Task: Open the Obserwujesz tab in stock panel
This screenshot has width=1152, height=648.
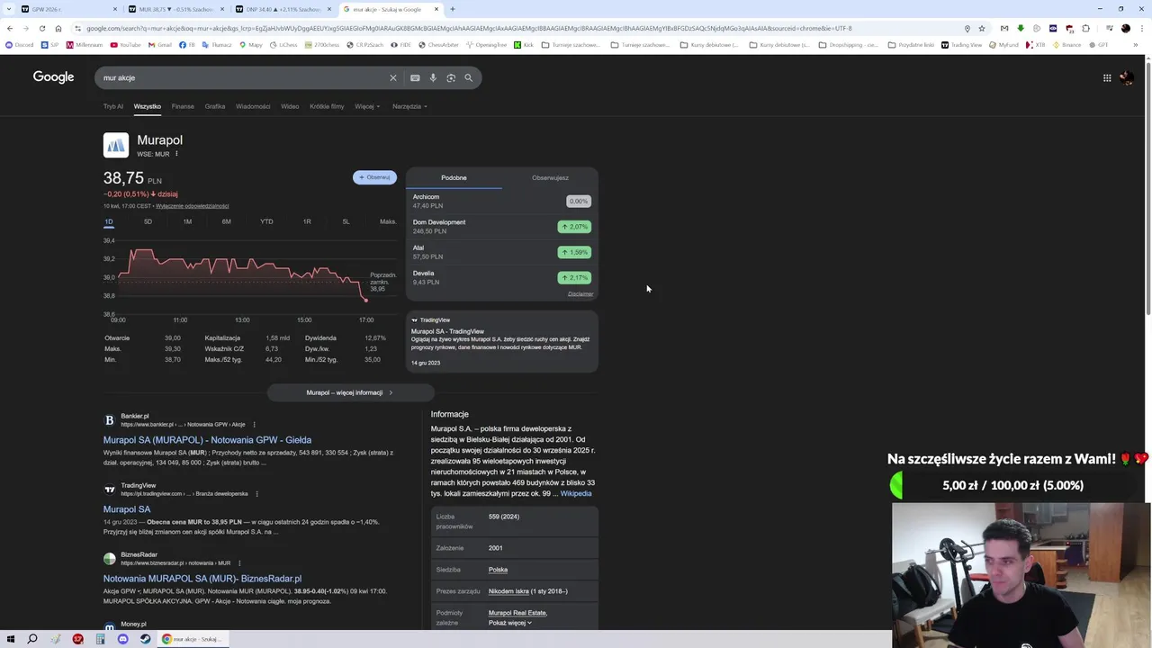Action: [x=550, y=178]
